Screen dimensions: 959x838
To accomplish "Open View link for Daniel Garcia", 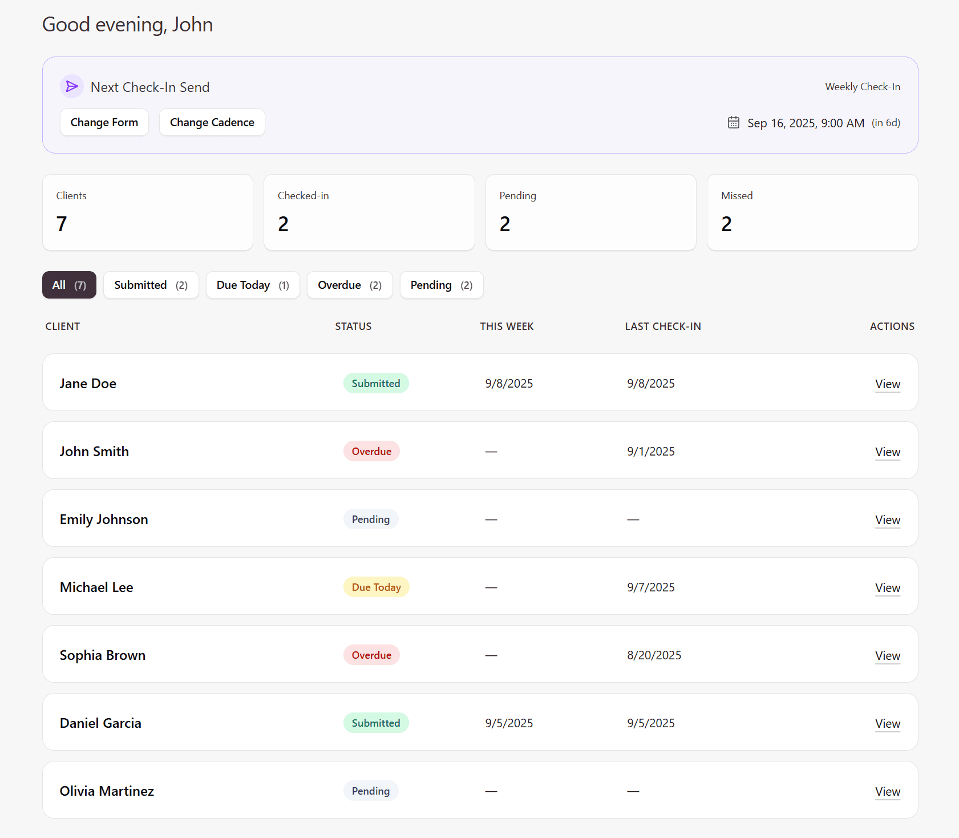I will point(888,724).
